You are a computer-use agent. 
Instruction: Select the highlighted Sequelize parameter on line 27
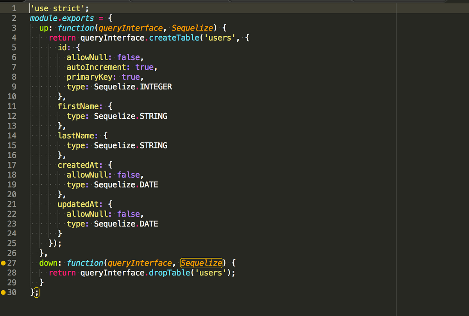coord(201,263)
